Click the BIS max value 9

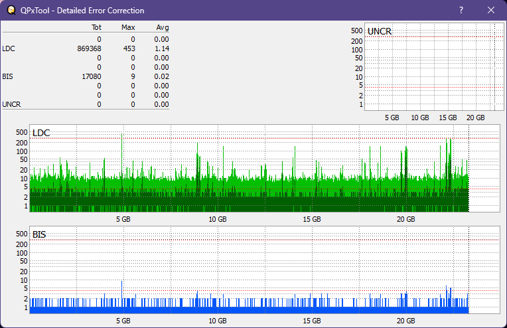point(133,76)
